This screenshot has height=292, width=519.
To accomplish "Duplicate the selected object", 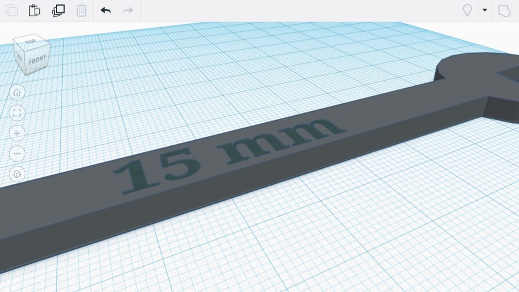I will [x=58, y=10].
